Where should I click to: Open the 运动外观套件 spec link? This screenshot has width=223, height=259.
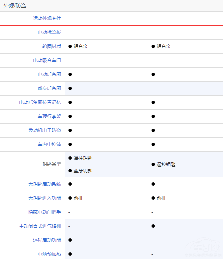[x=47, y=19]
